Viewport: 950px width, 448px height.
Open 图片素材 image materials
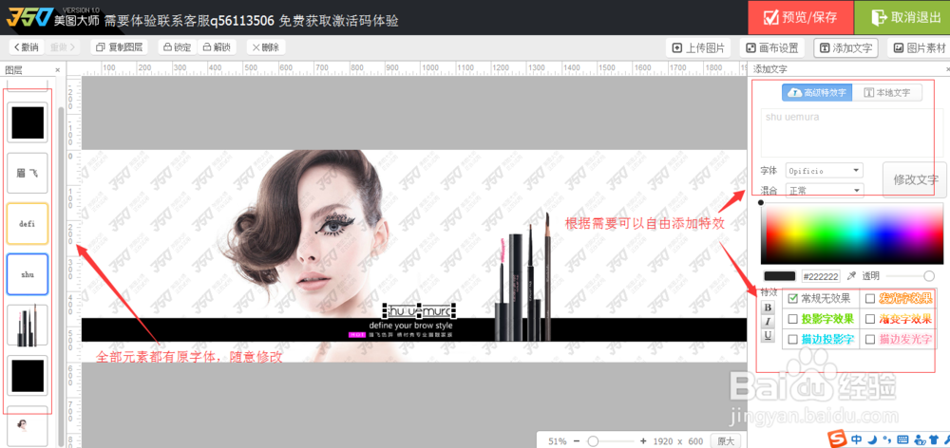tap(919, 48)
